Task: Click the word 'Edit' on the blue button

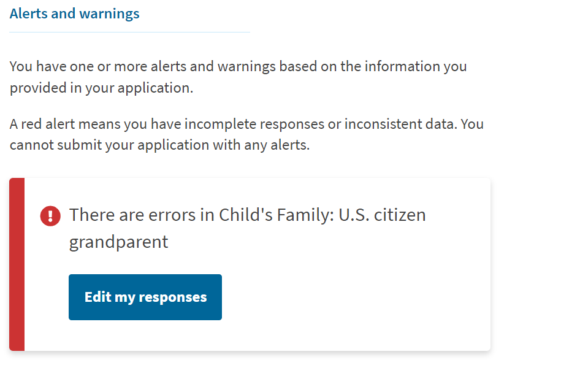Action: click(x=97, y=297)
